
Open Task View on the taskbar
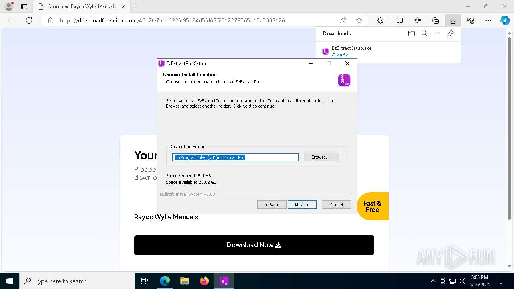[145, 281]
